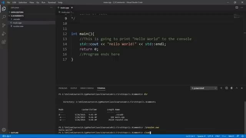Click main.cpp in the breadcrumb bar
The width and height of the screenshot is (246, 138).
[x=65, y=12]
